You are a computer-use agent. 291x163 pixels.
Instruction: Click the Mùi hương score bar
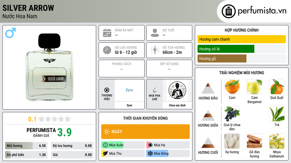point(26,146)
